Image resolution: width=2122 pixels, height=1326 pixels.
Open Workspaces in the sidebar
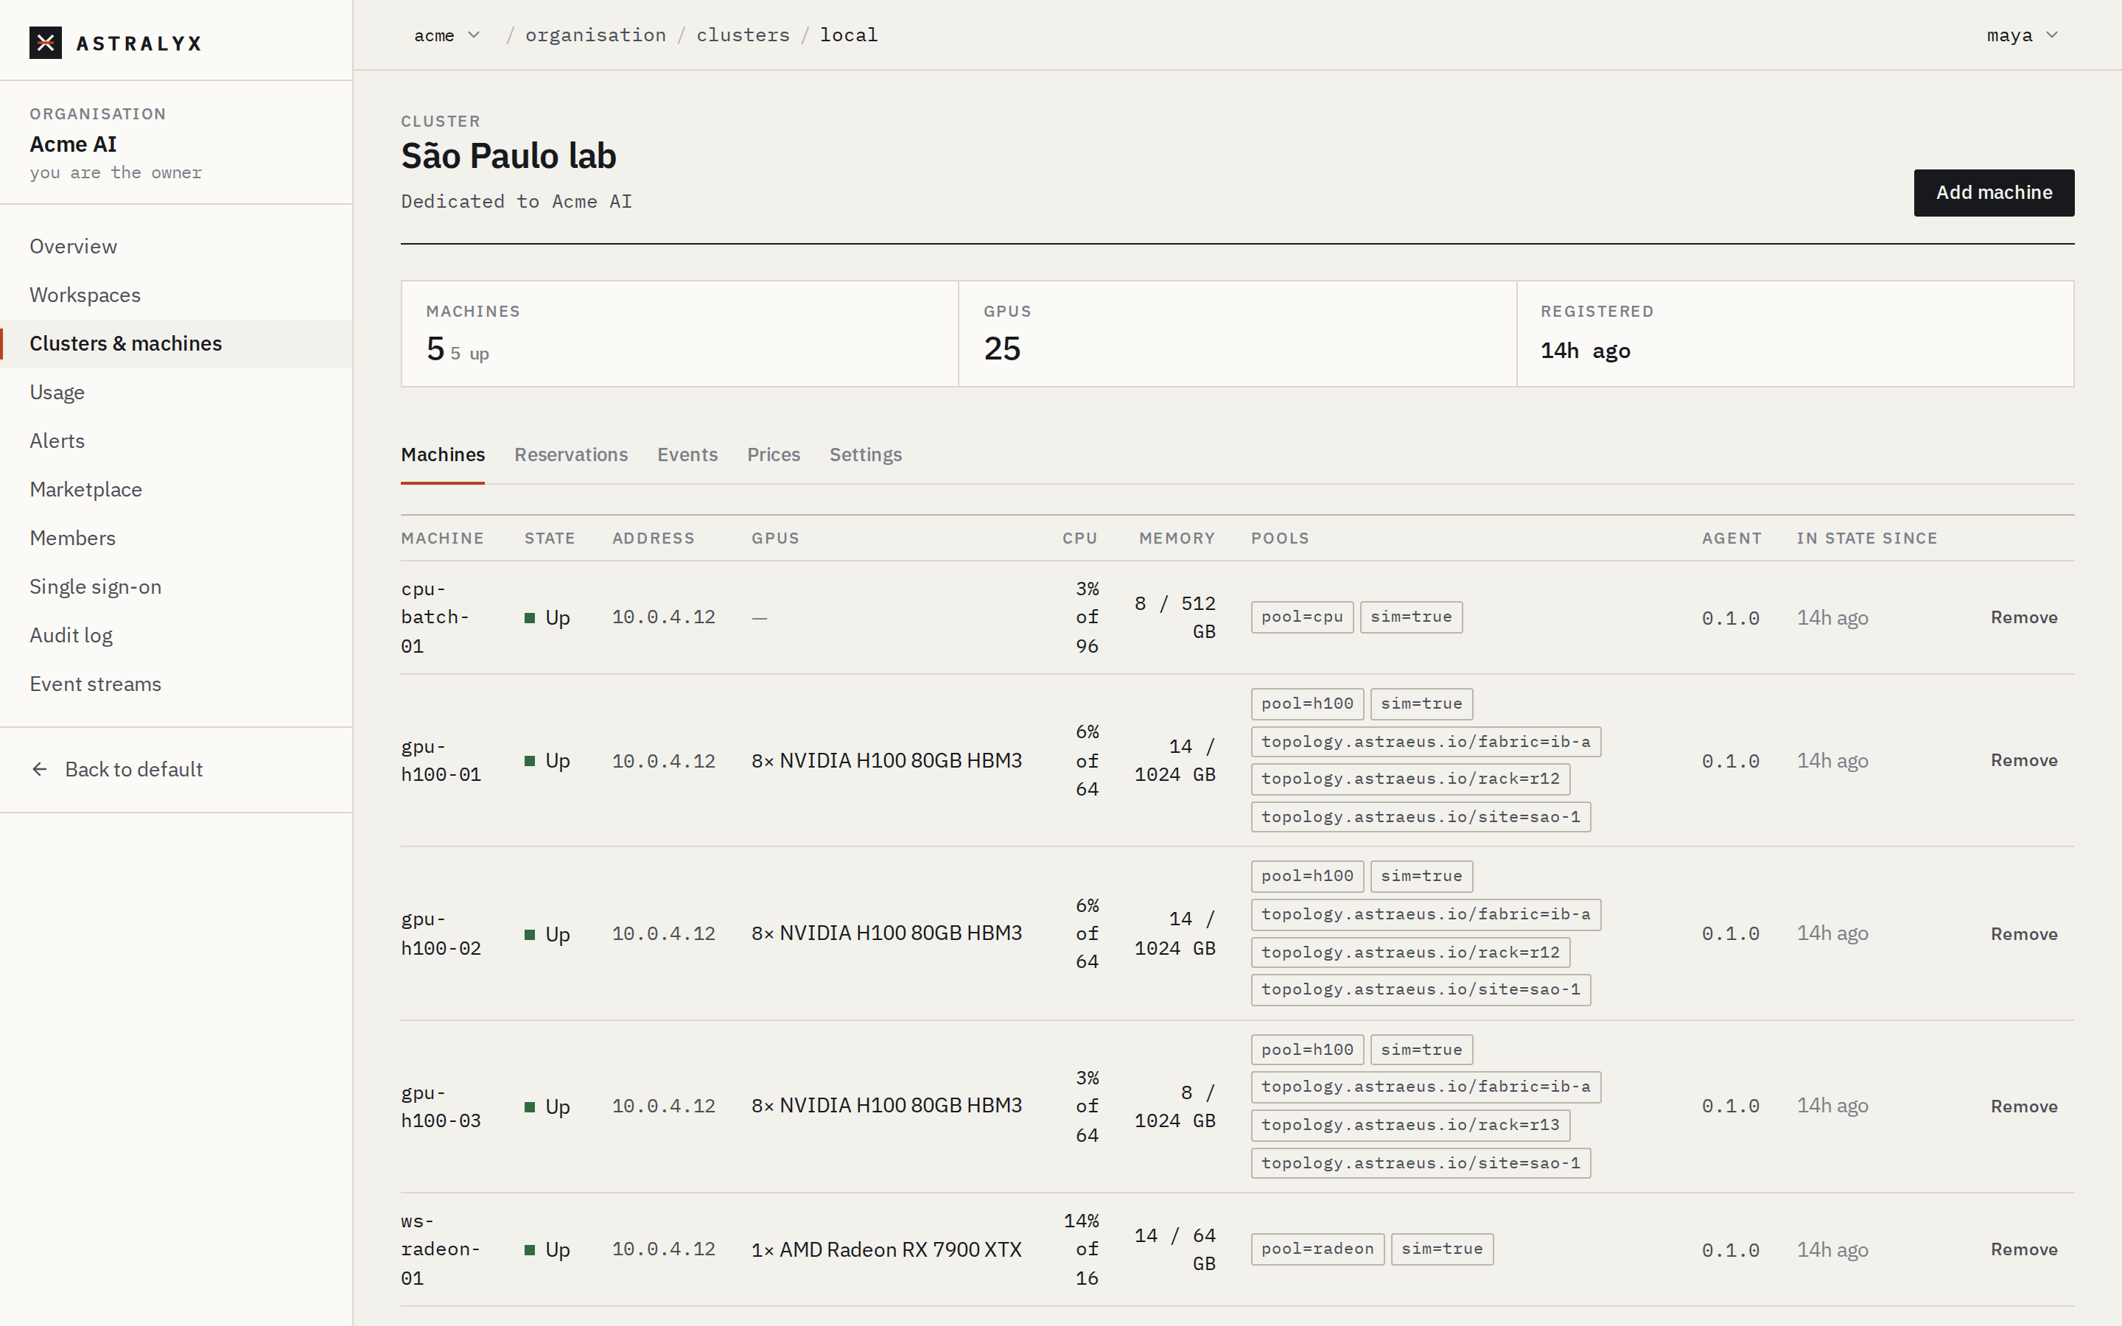point(175,295)
